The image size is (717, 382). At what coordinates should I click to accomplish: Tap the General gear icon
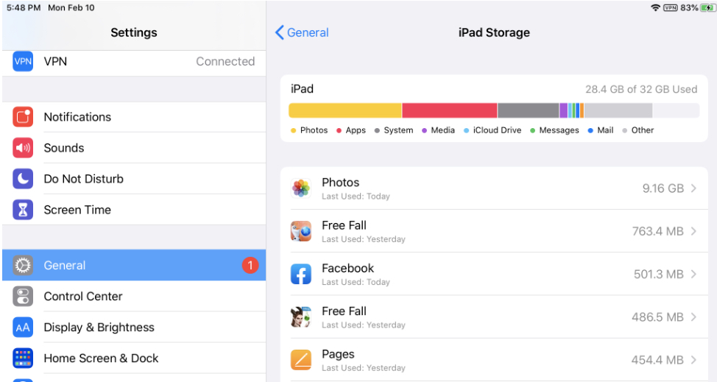(23, 266)
